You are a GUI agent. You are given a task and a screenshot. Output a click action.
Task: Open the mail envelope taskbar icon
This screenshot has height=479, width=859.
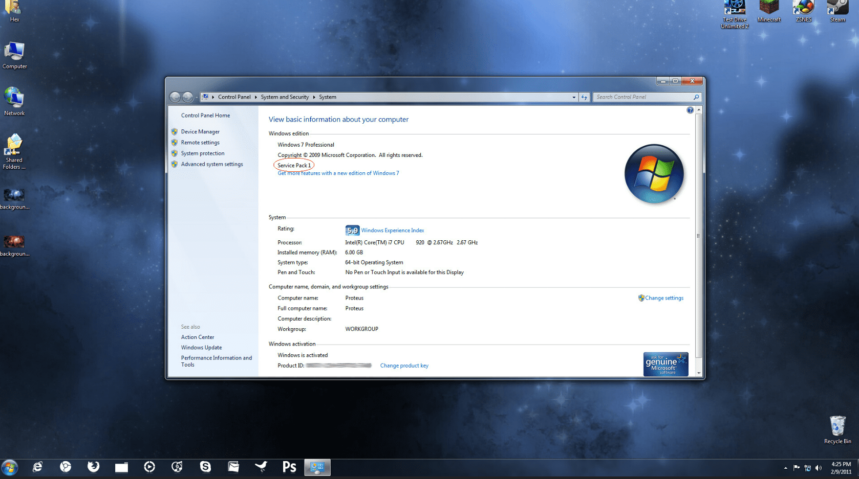(233, 467)
